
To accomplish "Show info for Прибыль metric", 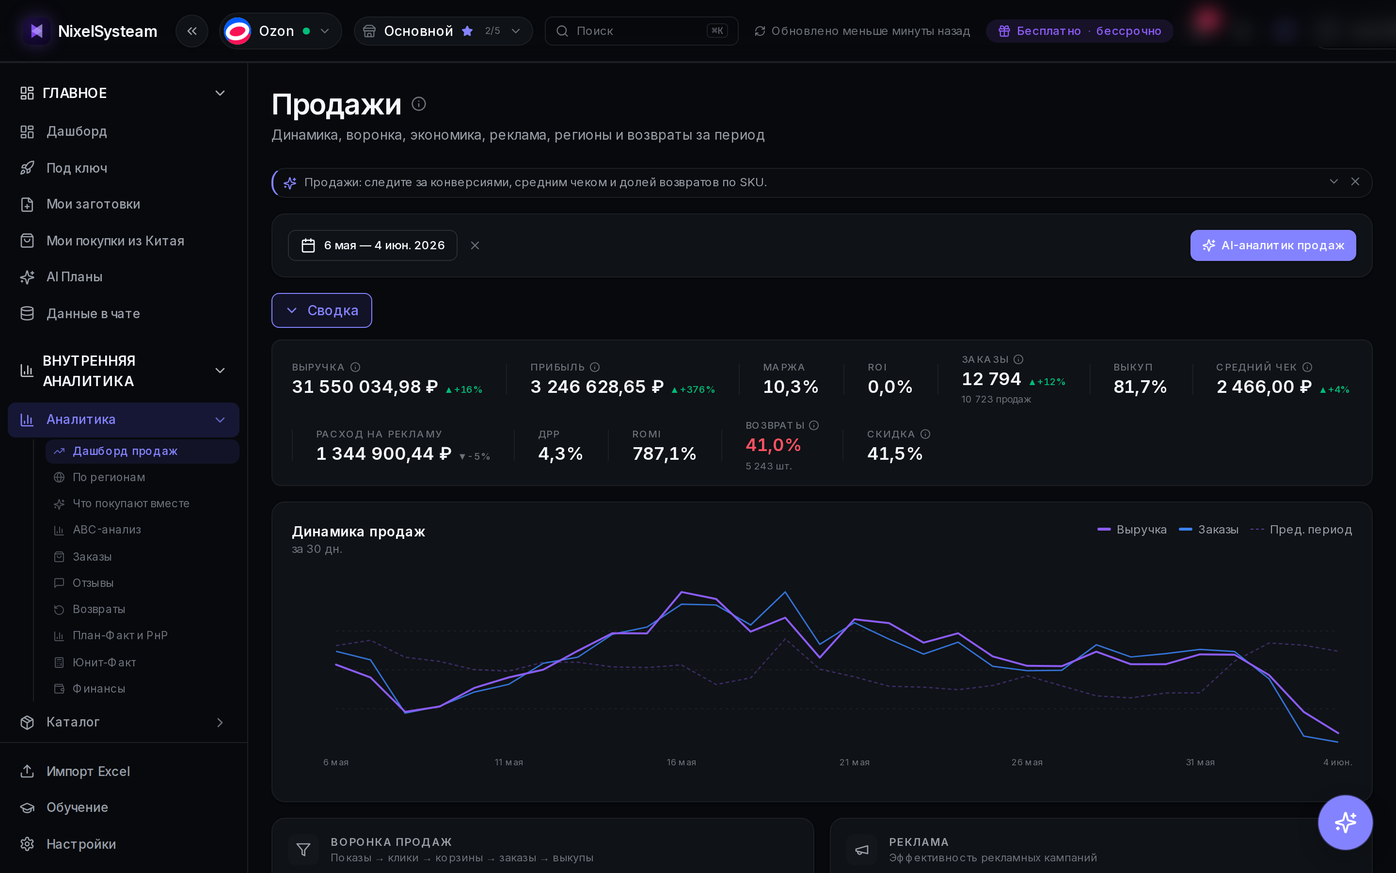I will point(595,367).
